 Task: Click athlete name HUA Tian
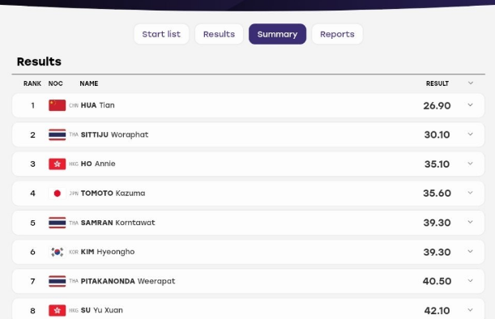(97, 105)
